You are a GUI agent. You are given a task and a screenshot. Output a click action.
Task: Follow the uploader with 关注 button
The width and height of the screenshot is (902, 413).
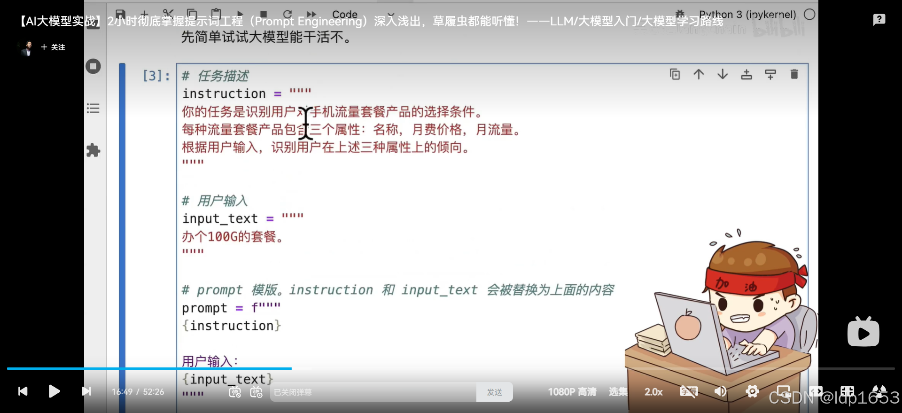click(53, 47)
